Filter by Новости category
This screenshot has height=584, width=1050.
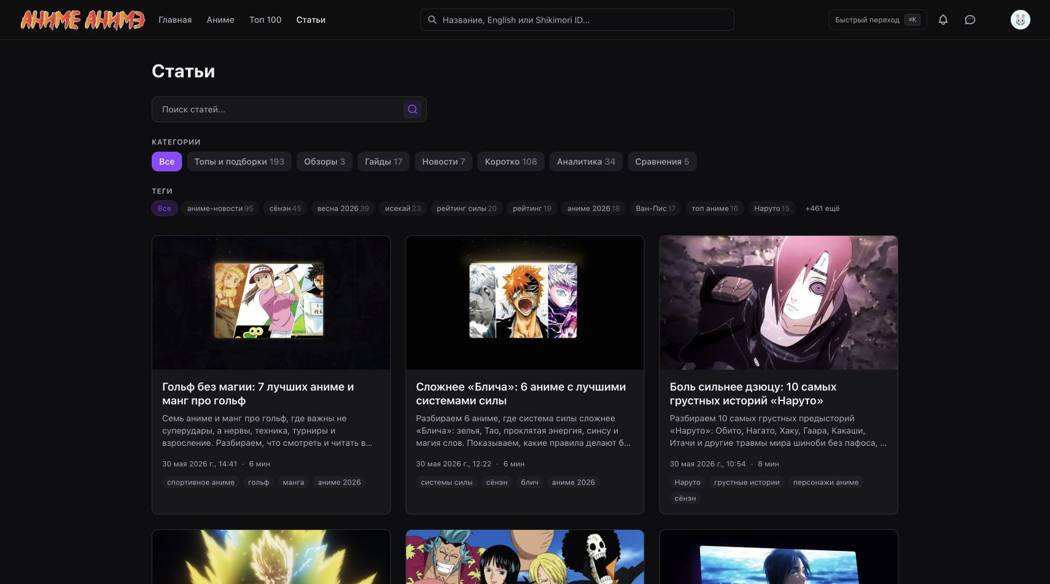click(x=444, y=162)
